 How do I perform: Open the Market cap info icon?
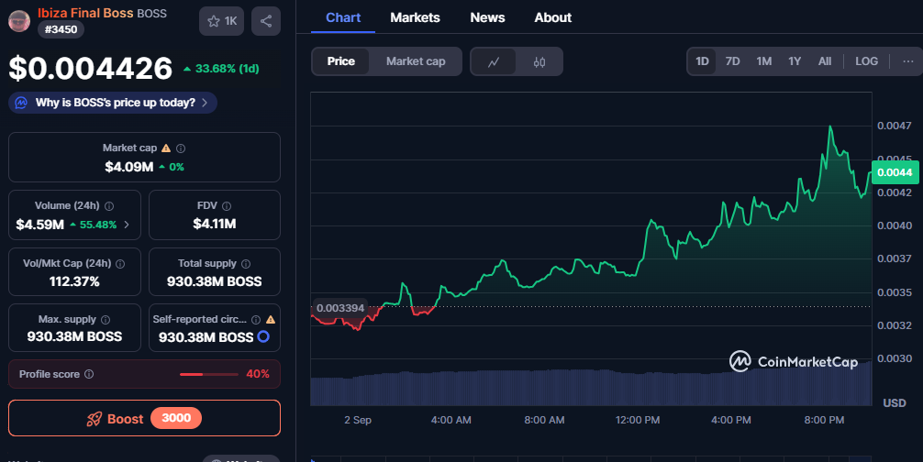point(181,148)
